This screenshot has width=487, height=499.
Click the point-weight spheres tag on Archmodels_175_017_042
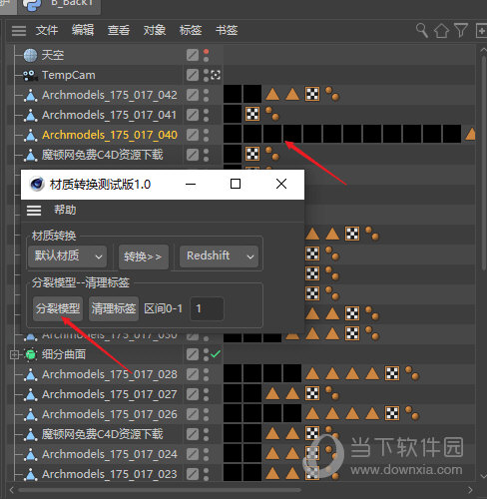[332, 94]
